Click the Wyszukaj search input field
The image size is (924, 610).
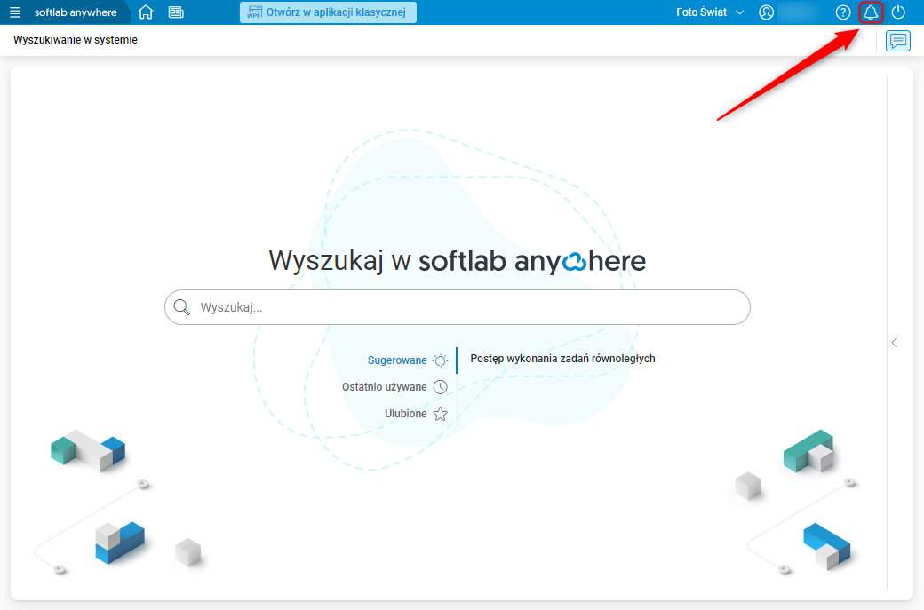pos(457,306)
